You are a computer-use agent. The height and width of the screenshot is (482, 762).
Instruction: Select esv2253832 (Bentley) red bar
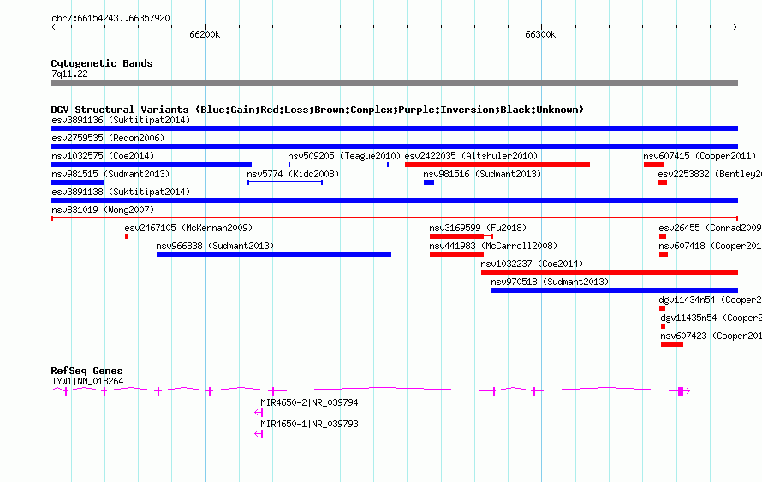point(663,182)
